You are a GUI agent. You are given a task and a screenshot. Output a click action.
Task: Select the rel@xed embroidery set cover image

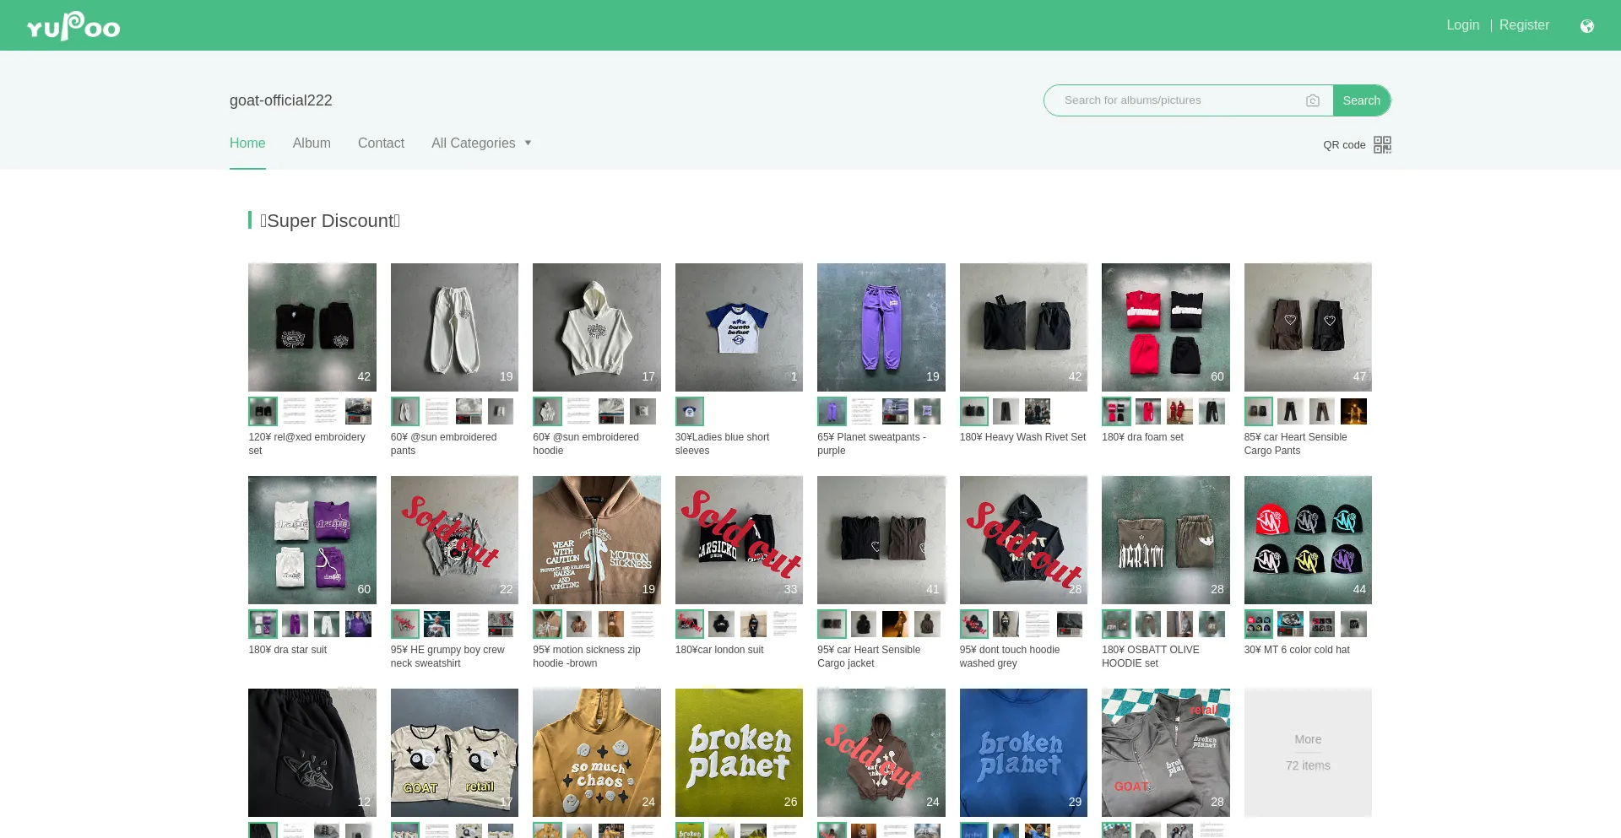tap(312, 327)
